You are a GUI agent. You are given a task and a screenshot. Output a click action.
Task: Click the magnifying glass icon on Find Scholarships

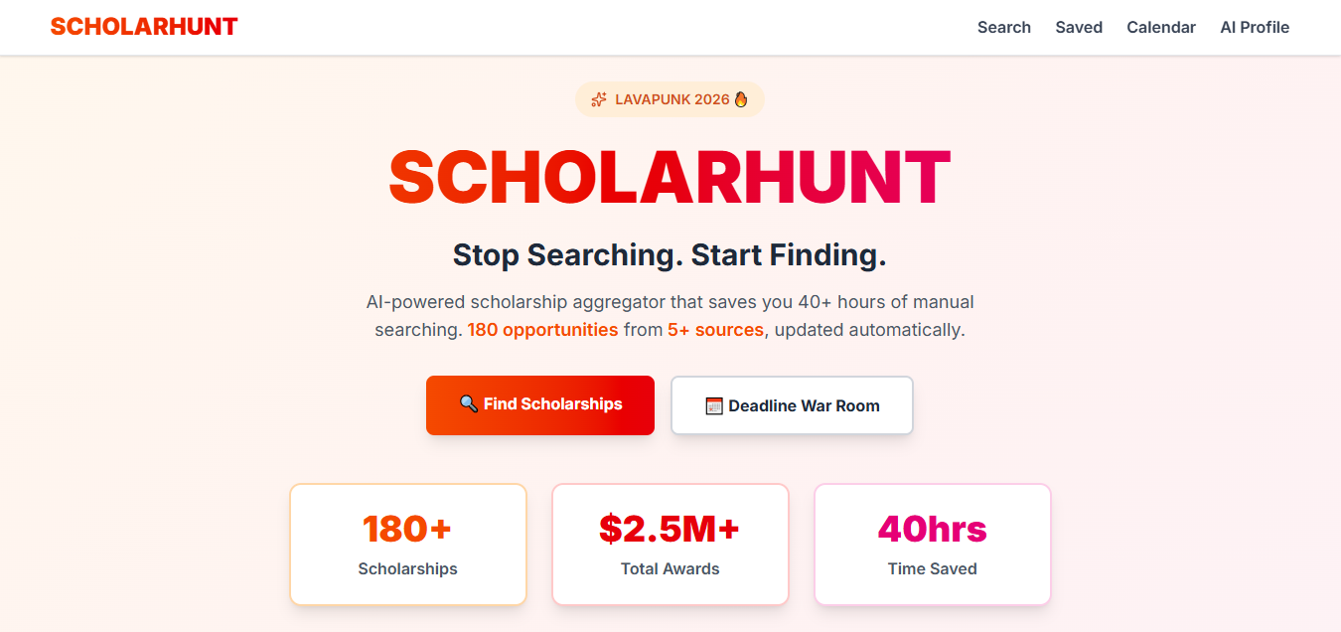[x=469, y=404]
